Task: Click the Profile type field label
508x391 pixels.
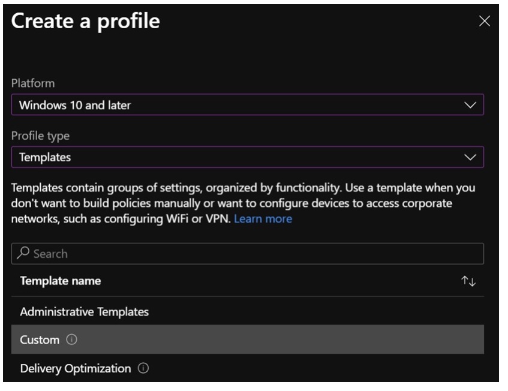Action: click(40, 136)
